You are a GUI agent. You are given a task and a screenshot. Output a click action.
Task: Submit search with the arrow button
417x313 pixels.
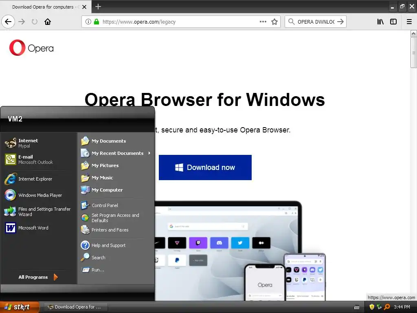(340, 22)
